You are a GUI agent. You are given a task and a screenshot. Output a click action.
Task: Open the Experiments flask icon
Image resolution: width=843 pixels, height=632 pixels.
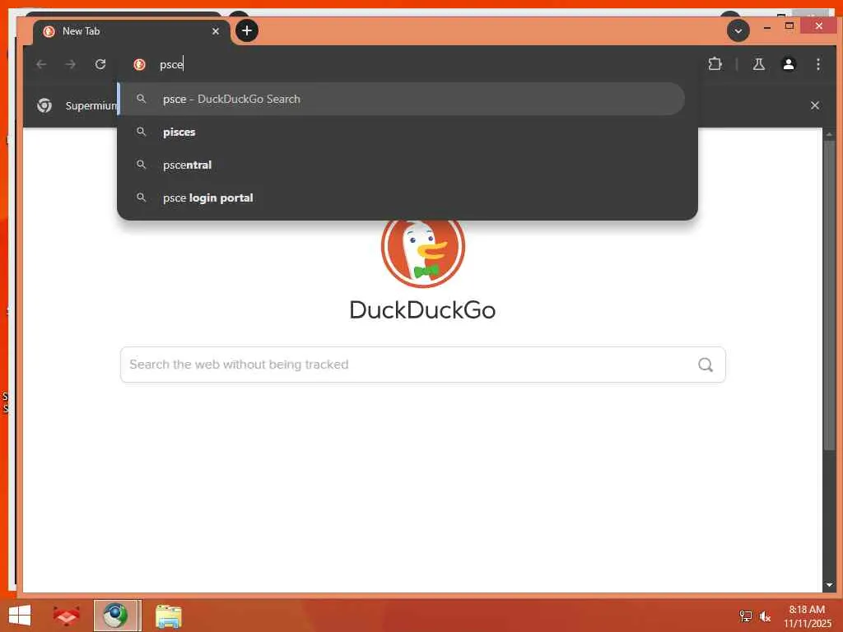click(x=758, y=64)
